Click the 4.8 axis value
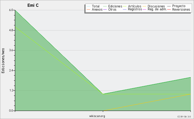This screenshot has height=119, width=194. click(x=11, y=30)
